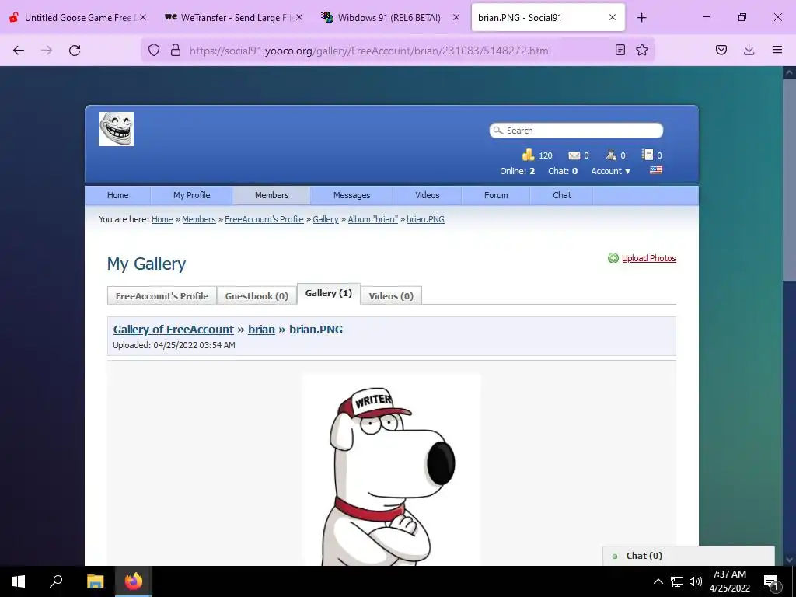Reload the page with the refresh icon
Viewport: 796px width, 597px height.
click(x=75, y=50)
